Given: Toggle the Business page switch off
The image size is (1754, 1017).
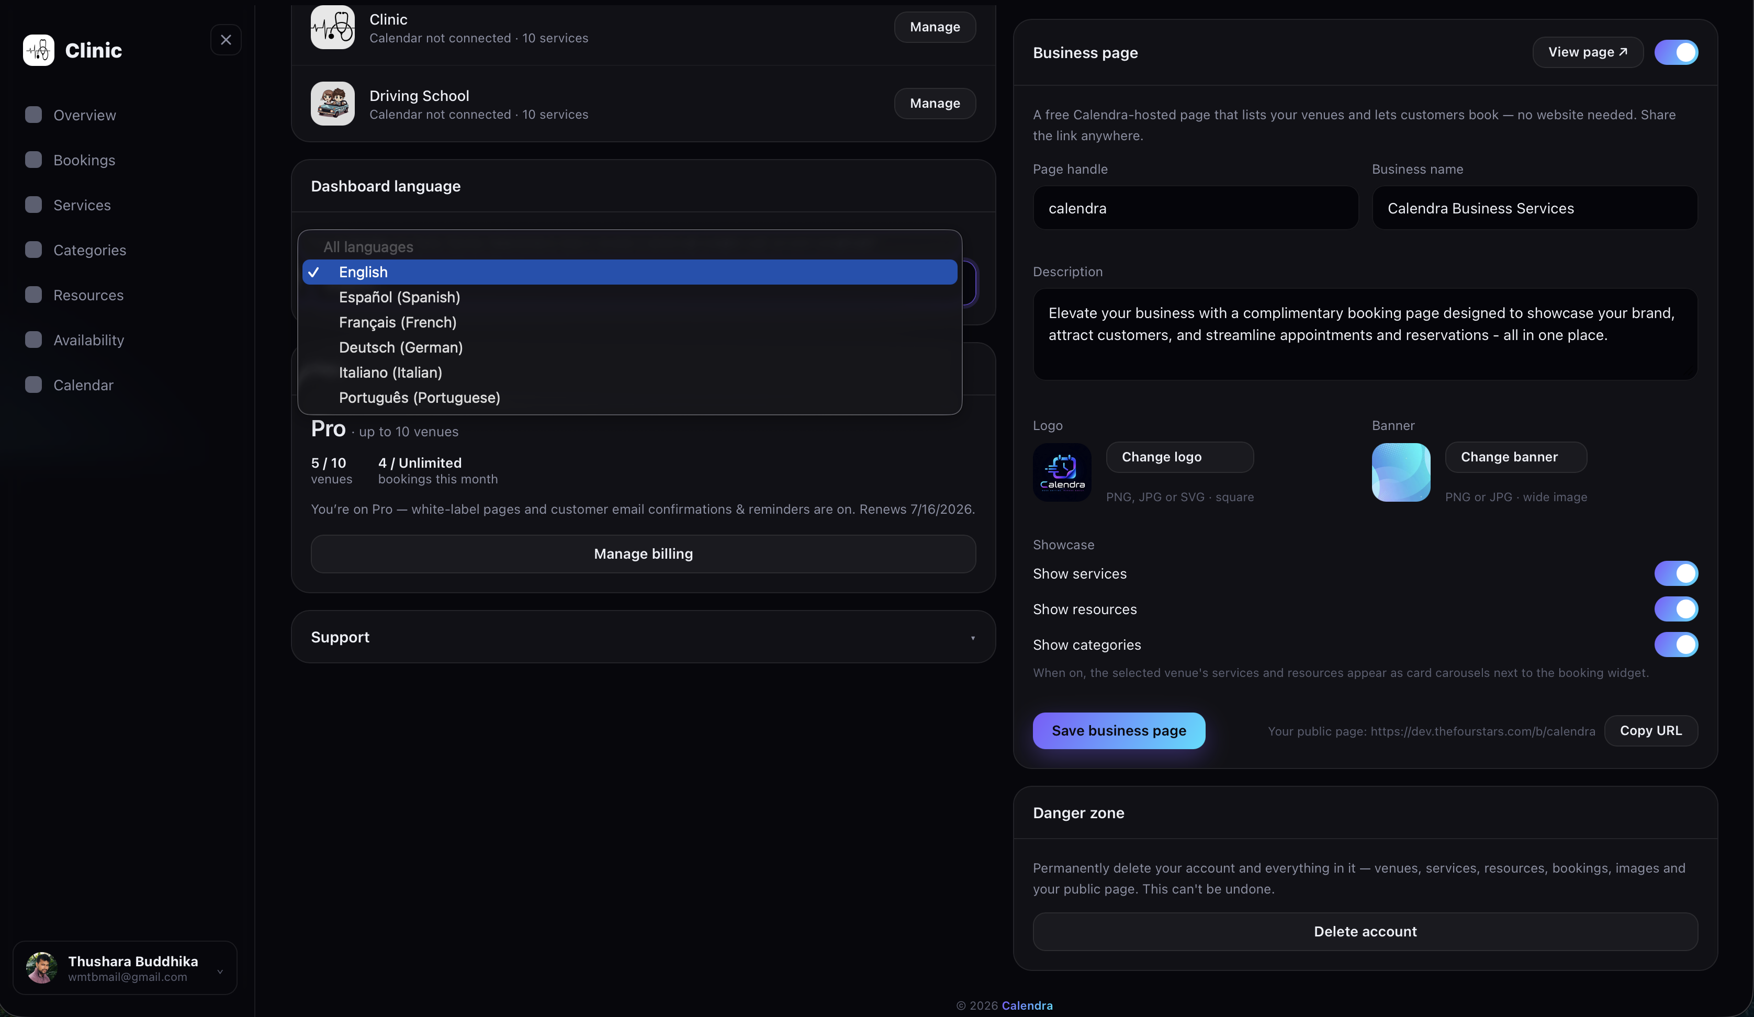Looking at the screenshot, I should [1676, 52].
